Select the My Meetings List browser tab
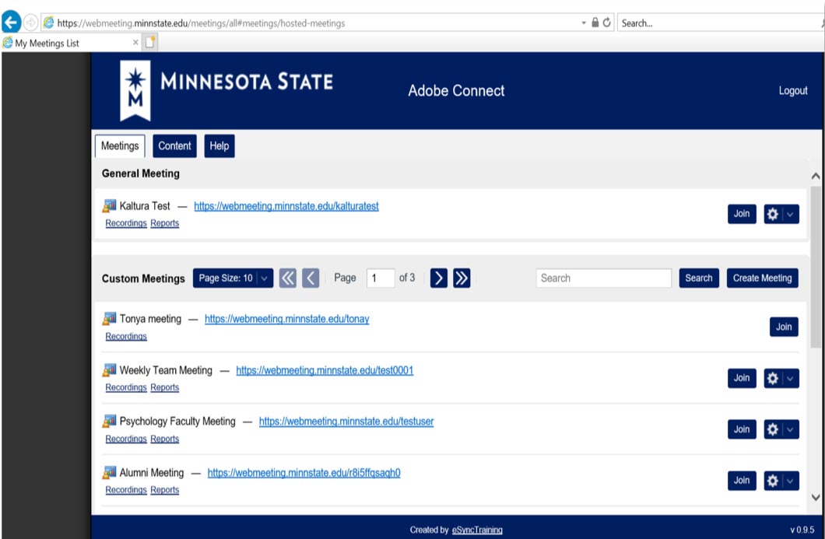Viewport: 825px width, 539px height. [x=71, y=43]
